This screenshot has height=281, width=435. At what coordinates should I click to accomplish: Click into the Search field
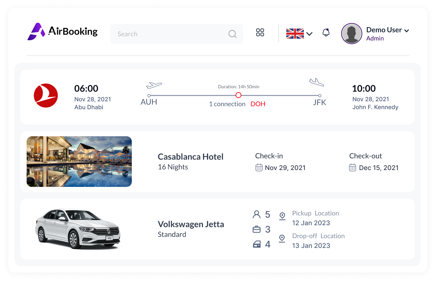(x=177, y=34)
